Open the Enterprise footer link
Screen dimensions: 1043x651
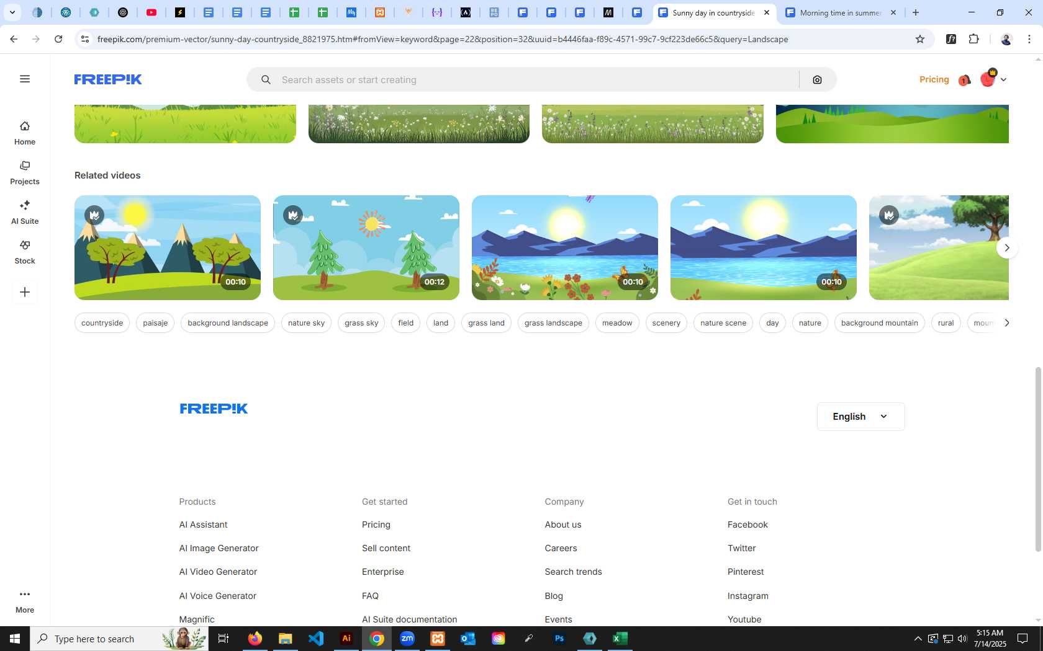(x=382, y=572)
